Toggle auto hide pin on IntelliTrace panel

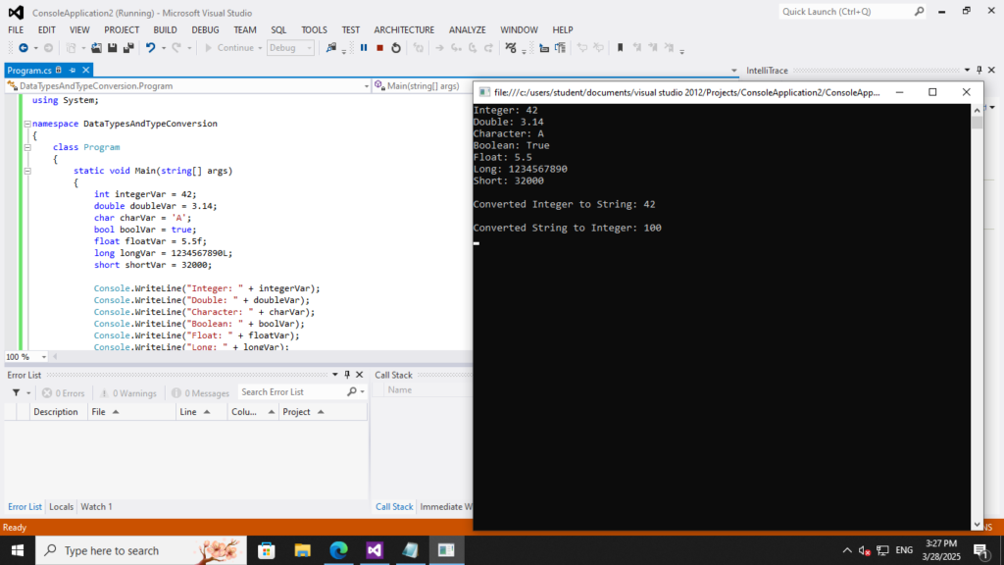(x=979, y=70)
